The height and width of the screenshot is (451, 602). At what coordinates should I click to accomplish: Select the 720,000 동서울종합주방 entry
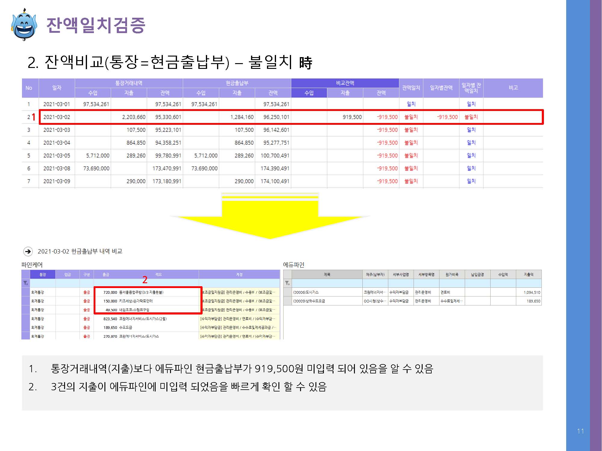(133, 292)
